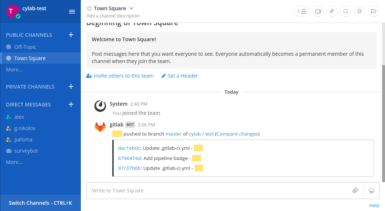Viewport: 385px width, 211px height.
Task: Open the Help link
Action: point(374,205)
